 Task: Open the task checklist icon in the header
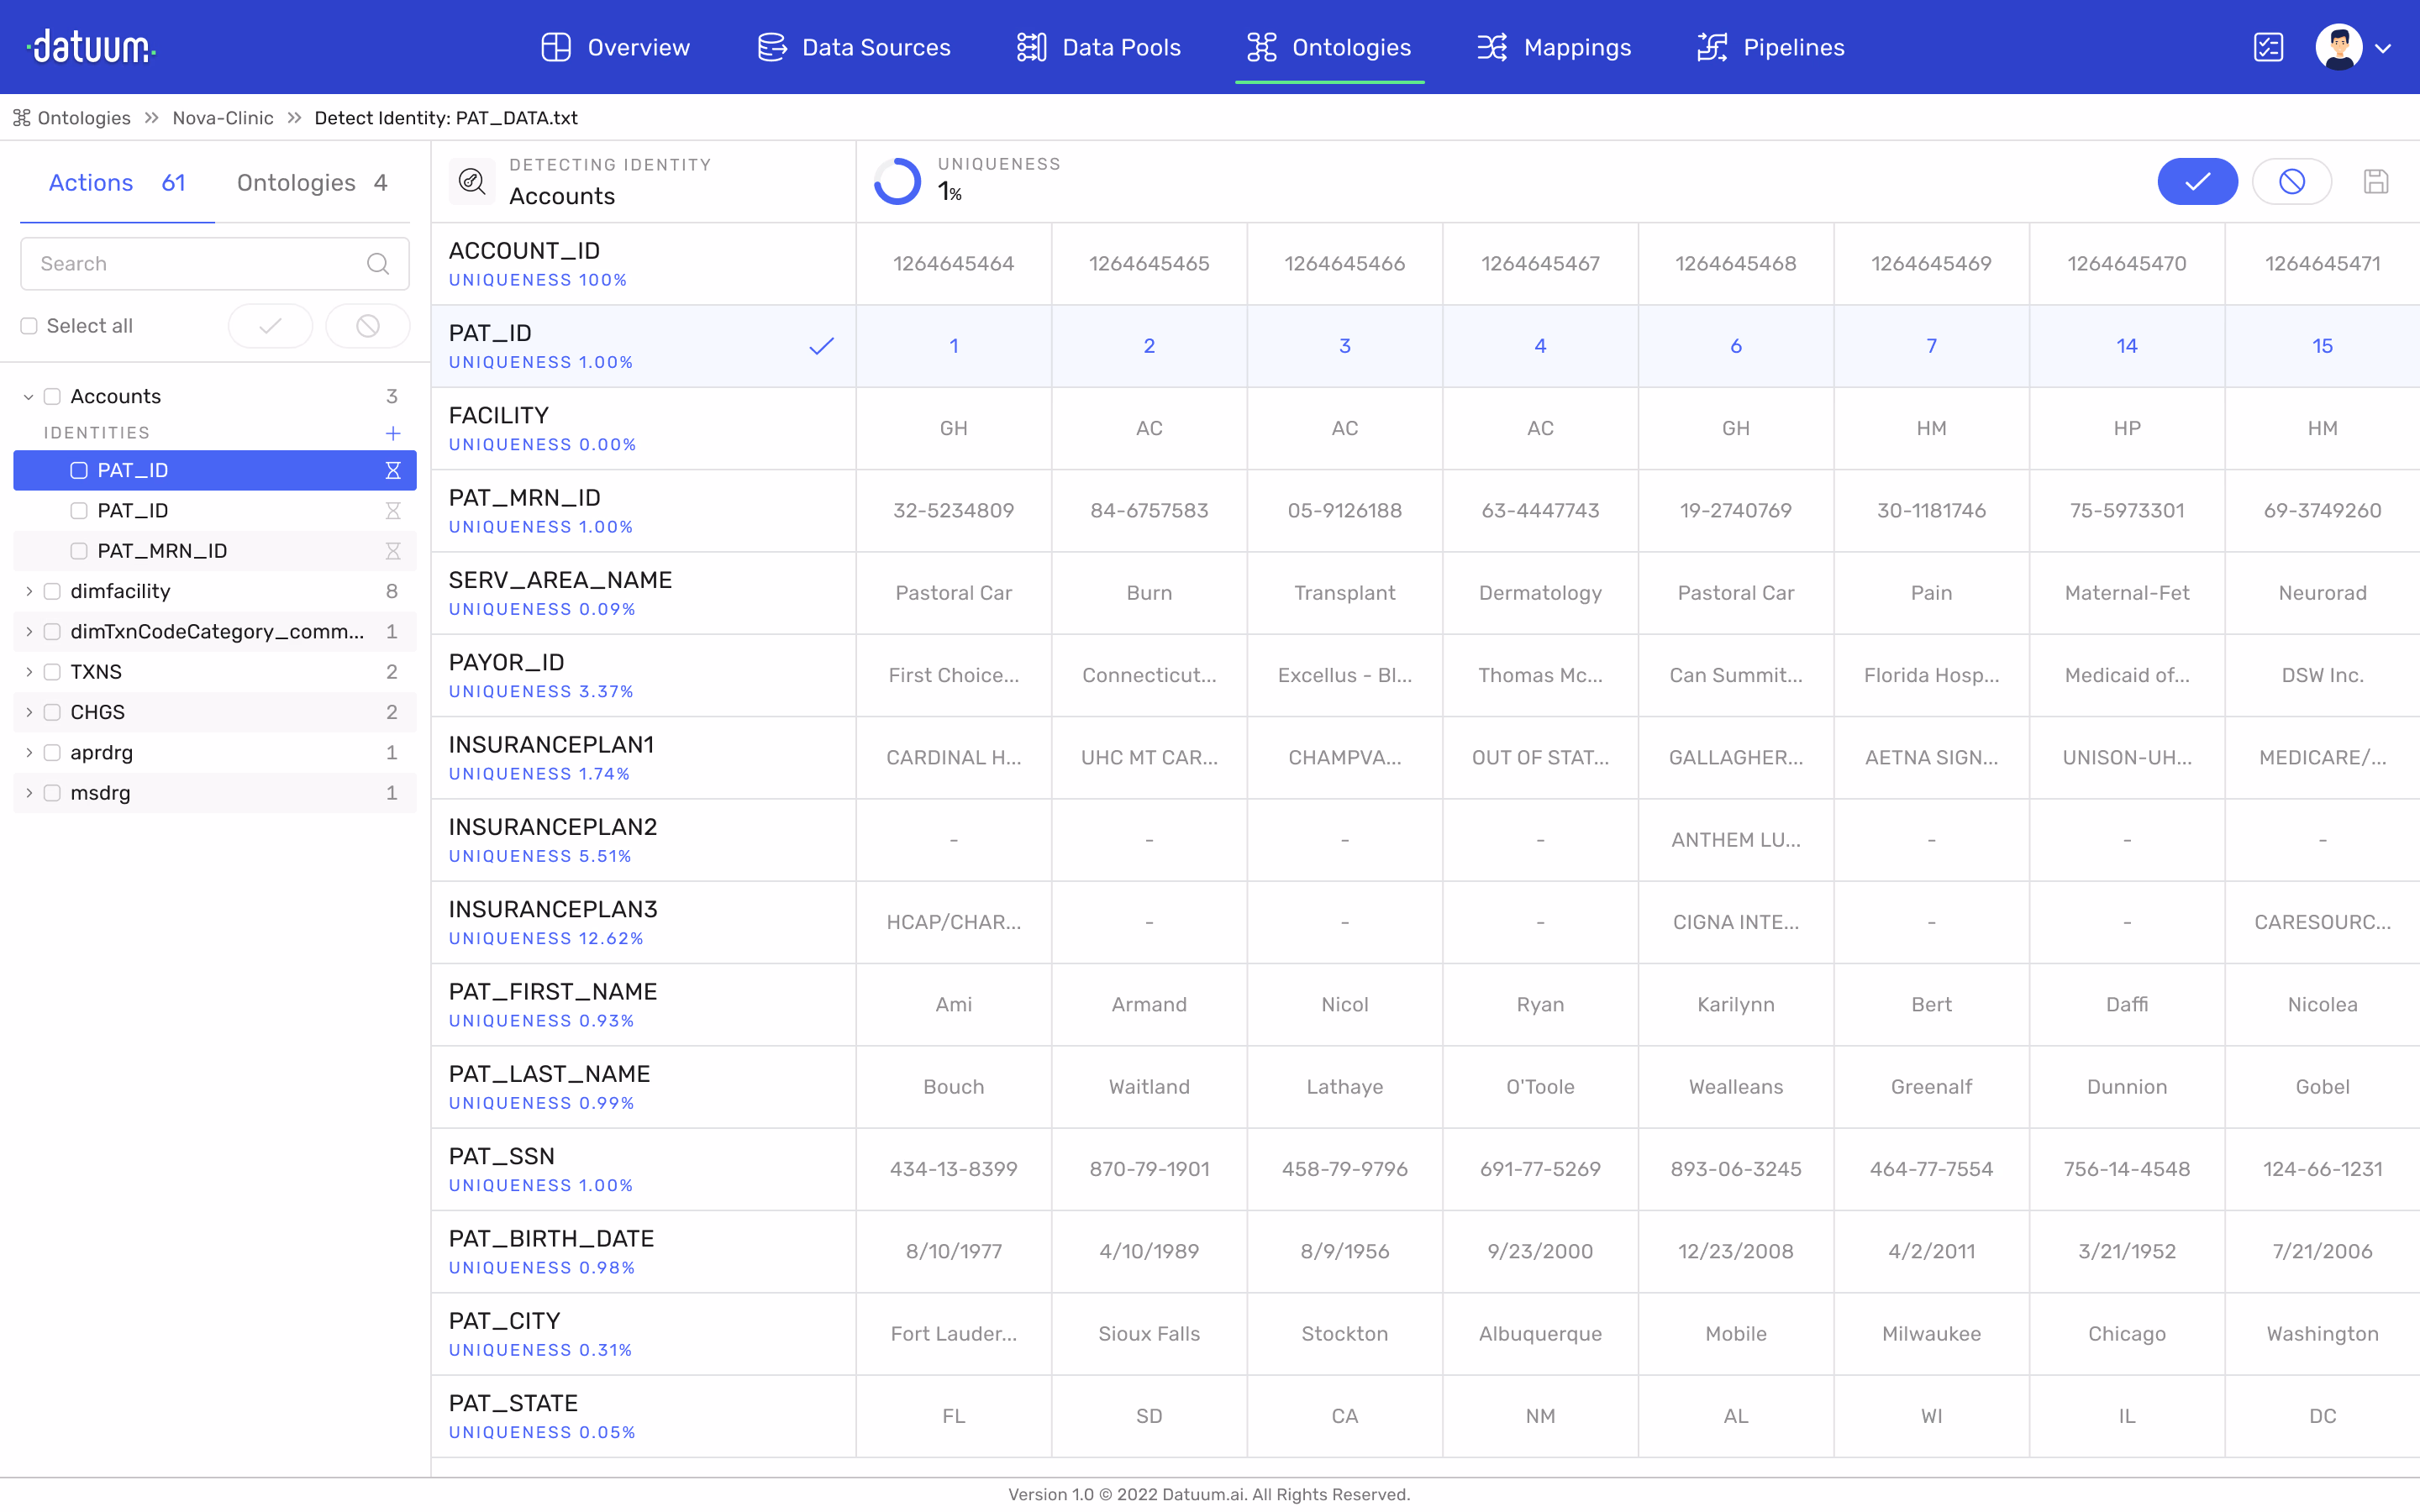[x=2268, y=47]
